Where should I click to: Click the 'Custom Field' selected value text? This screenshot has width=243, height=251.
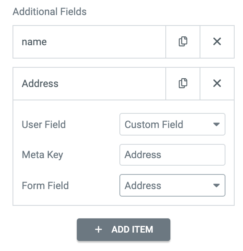(x=154, y=124)
